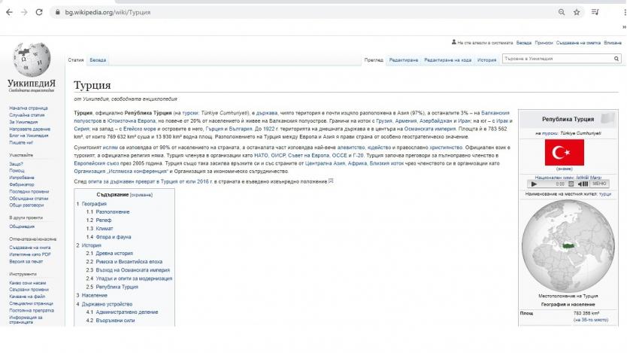Click the Wikipedia search input field
This screenshot has height=353, width=627.
coord(558,59)
